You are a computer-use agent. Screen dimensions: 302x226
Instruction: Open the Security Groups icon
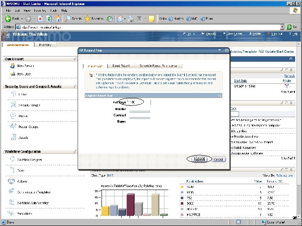pyautogui.click(x=13, y=105)
